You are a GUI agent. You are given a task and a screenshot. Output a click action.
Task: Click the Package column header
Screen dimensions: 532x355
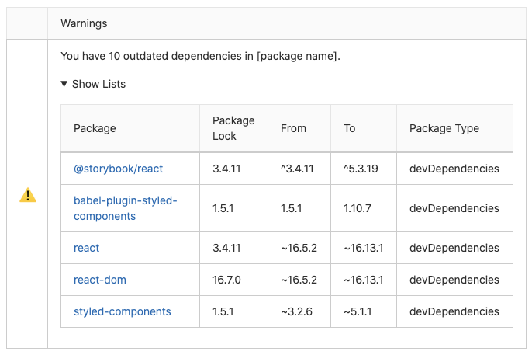point(95,128)
